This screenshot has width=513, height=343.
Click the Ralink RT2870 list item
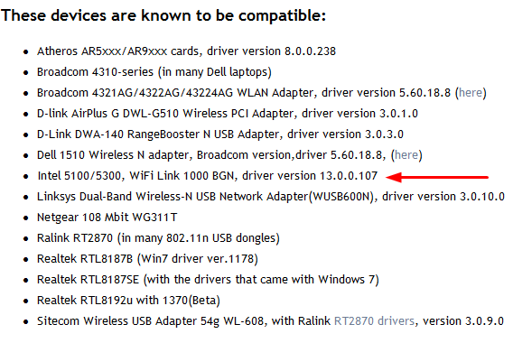tap(158, 238)
